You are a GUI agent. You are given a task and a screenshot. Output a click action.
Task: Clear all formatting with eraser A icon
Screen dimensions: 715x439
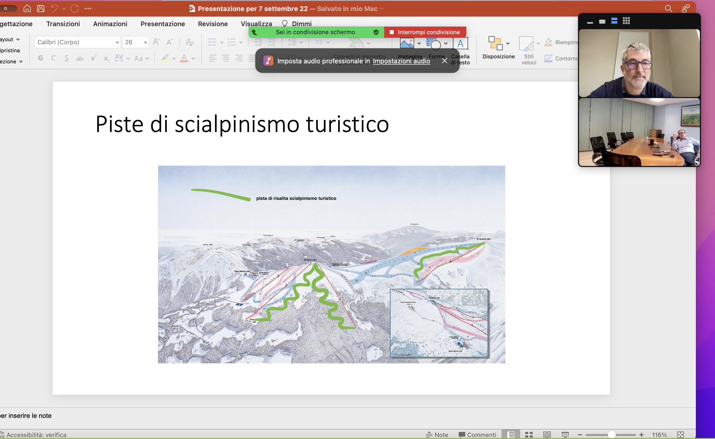(x=190, y=42)
